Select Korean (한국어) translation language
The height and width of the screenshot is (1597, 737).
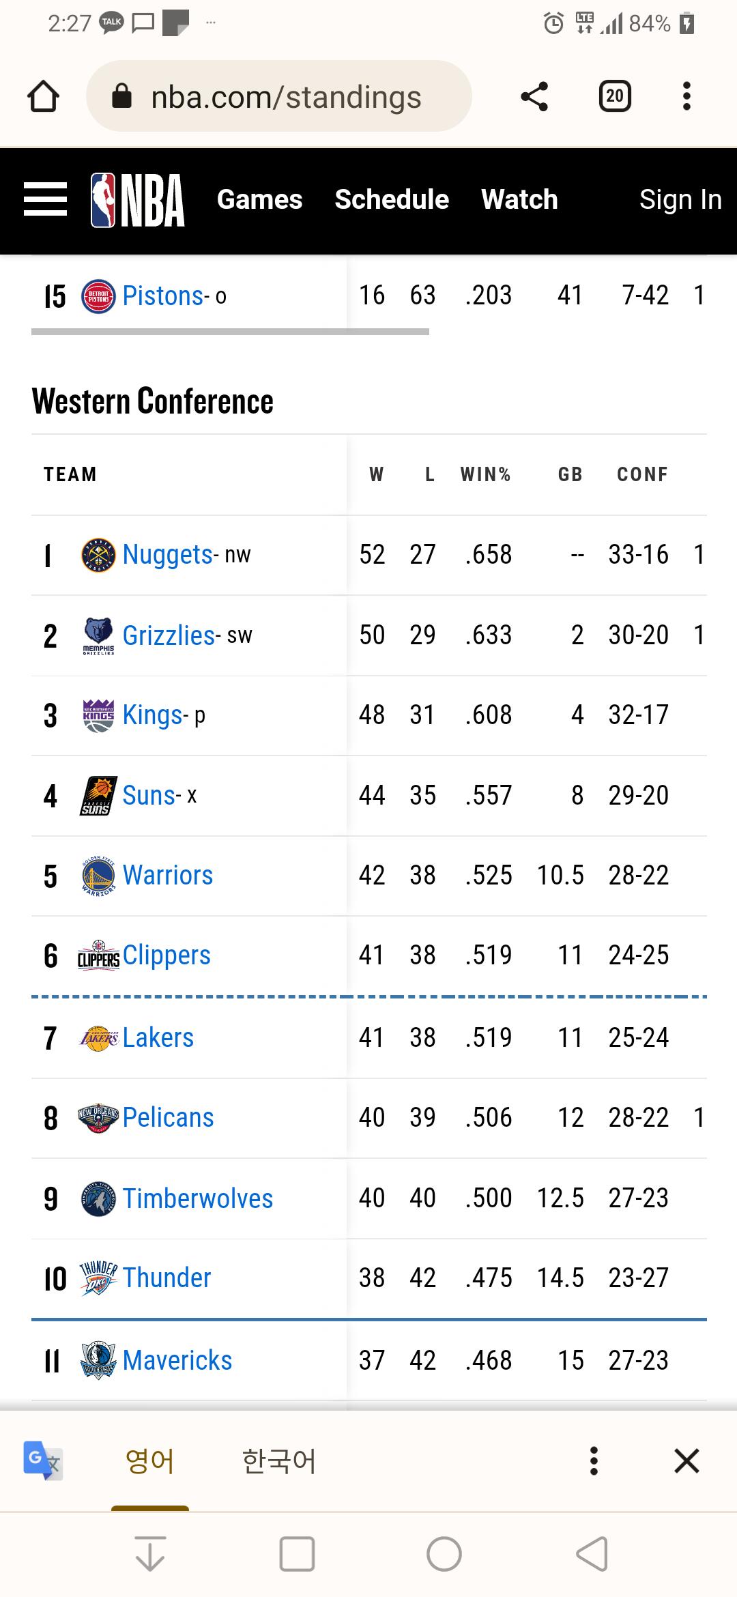(x=279, y=1461)
